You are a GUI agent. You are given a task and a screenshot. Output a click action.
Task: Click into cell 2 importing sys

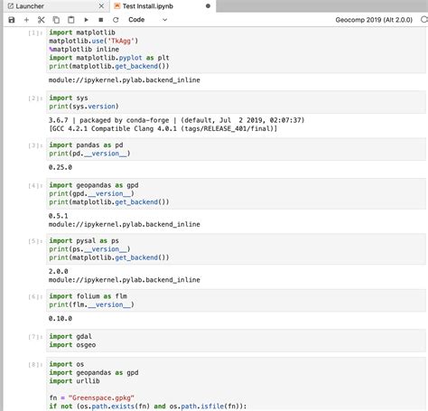pyautogui.click(x=236, y=102)
